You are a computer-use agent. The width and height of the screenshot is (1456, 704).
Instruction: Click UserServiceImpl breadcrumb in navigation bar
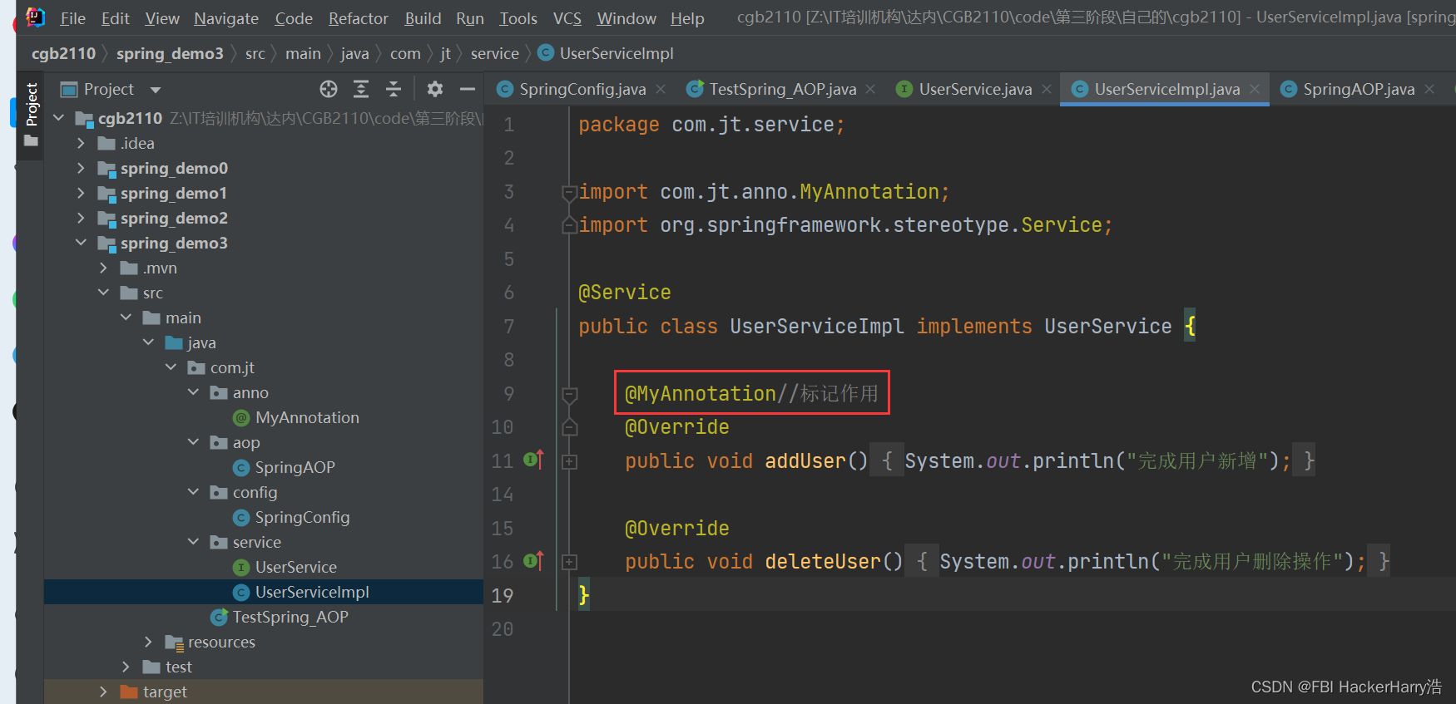(616, 54)
